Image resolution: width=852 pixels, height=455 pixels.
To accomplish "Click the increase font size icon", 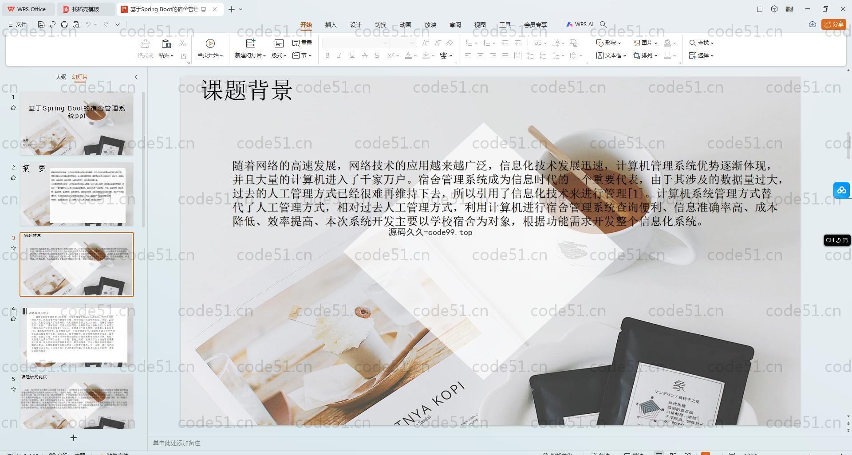I will point(425,43).
